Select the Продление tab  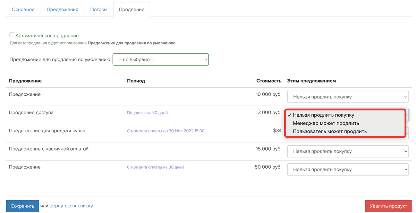click(x=131, y=9)
